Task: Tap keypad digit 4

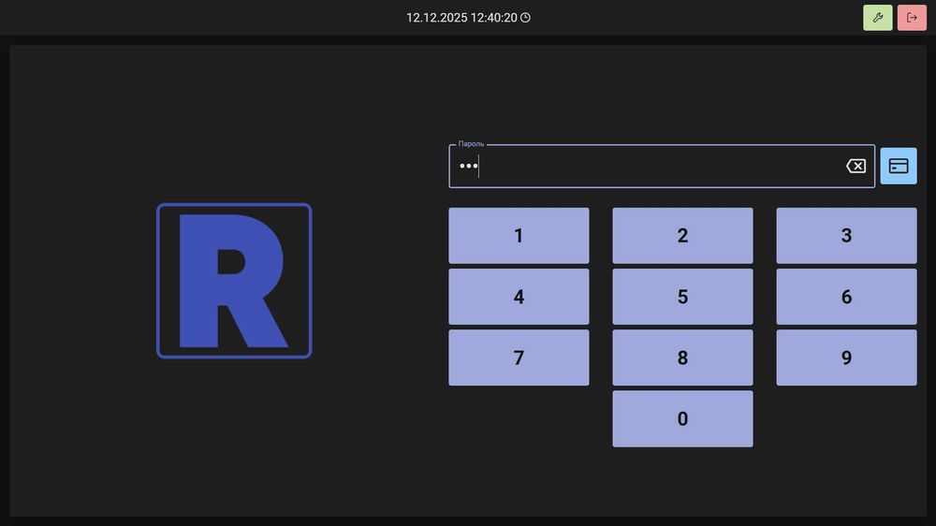Action: (x=519, y=297)
